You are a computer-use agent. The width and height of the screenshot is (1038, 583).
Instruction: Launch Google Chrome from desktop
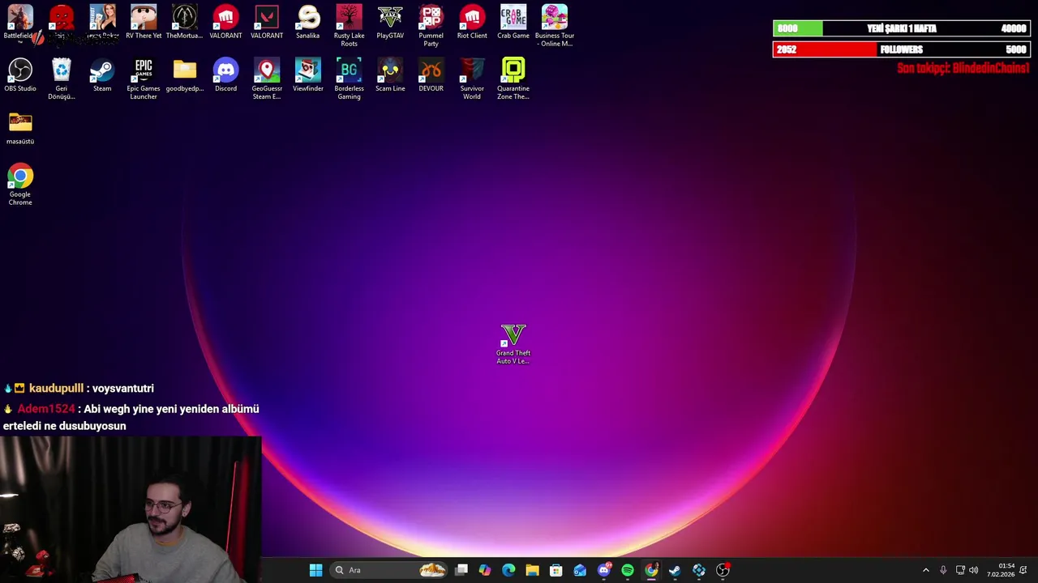(x=20, y=185)
